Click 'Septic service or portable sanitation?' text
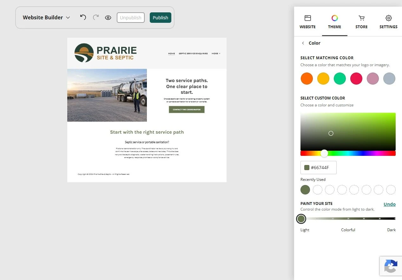 [147, 142]
